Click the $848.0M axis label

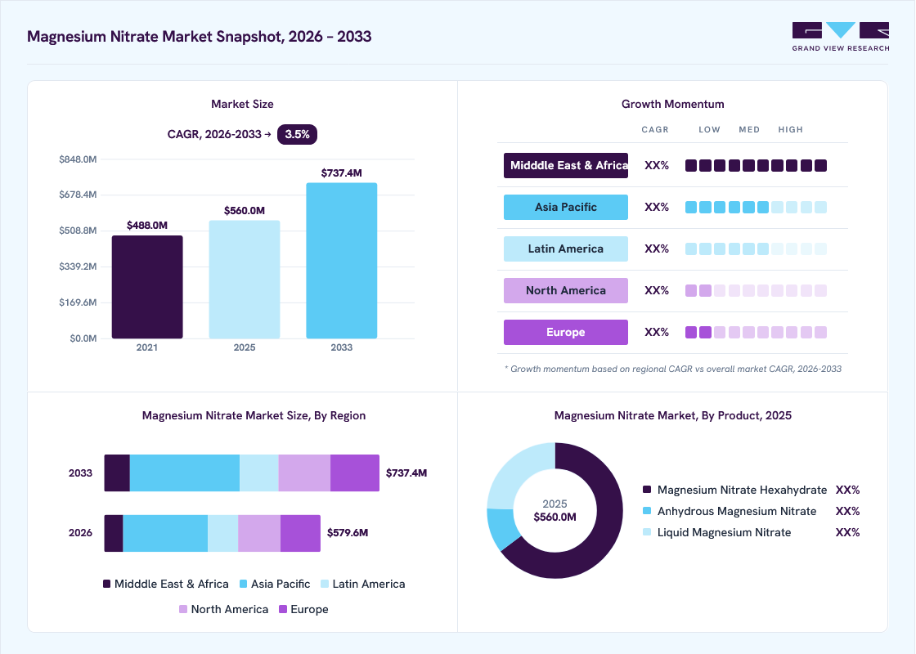78,159
